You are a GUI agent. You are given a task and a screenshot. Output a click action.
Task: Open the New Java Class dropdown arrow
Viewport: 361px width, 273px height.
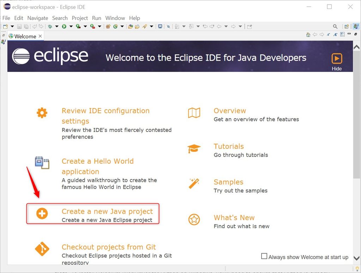coord(122,26)
